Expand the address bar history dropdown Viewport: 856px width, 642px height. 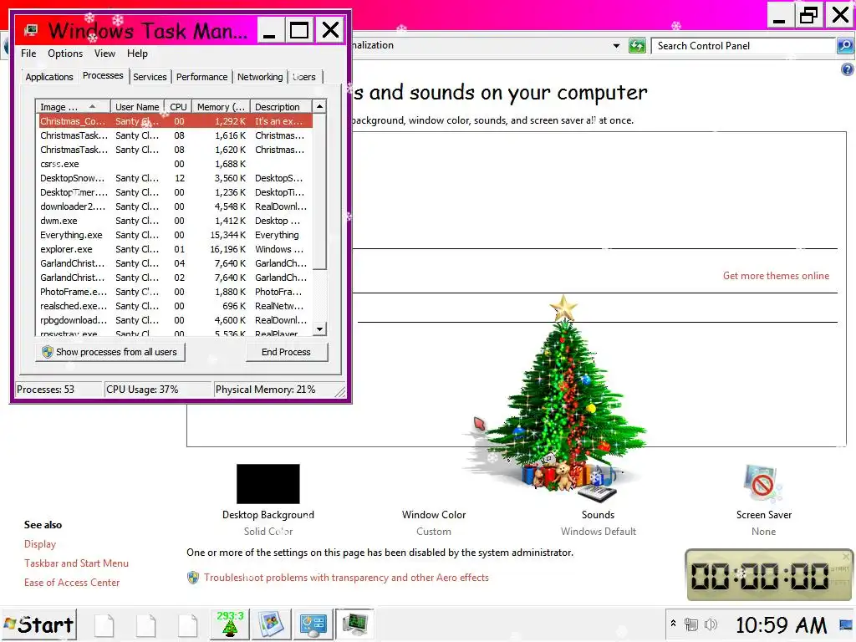point(616,46)
